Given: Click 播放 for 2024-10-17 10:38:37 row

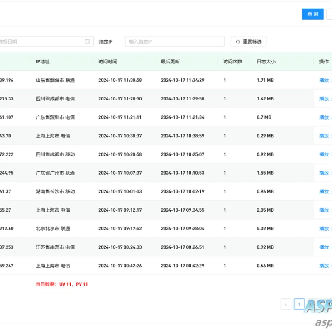Looking at the screenshot, I should pos(324,136).
